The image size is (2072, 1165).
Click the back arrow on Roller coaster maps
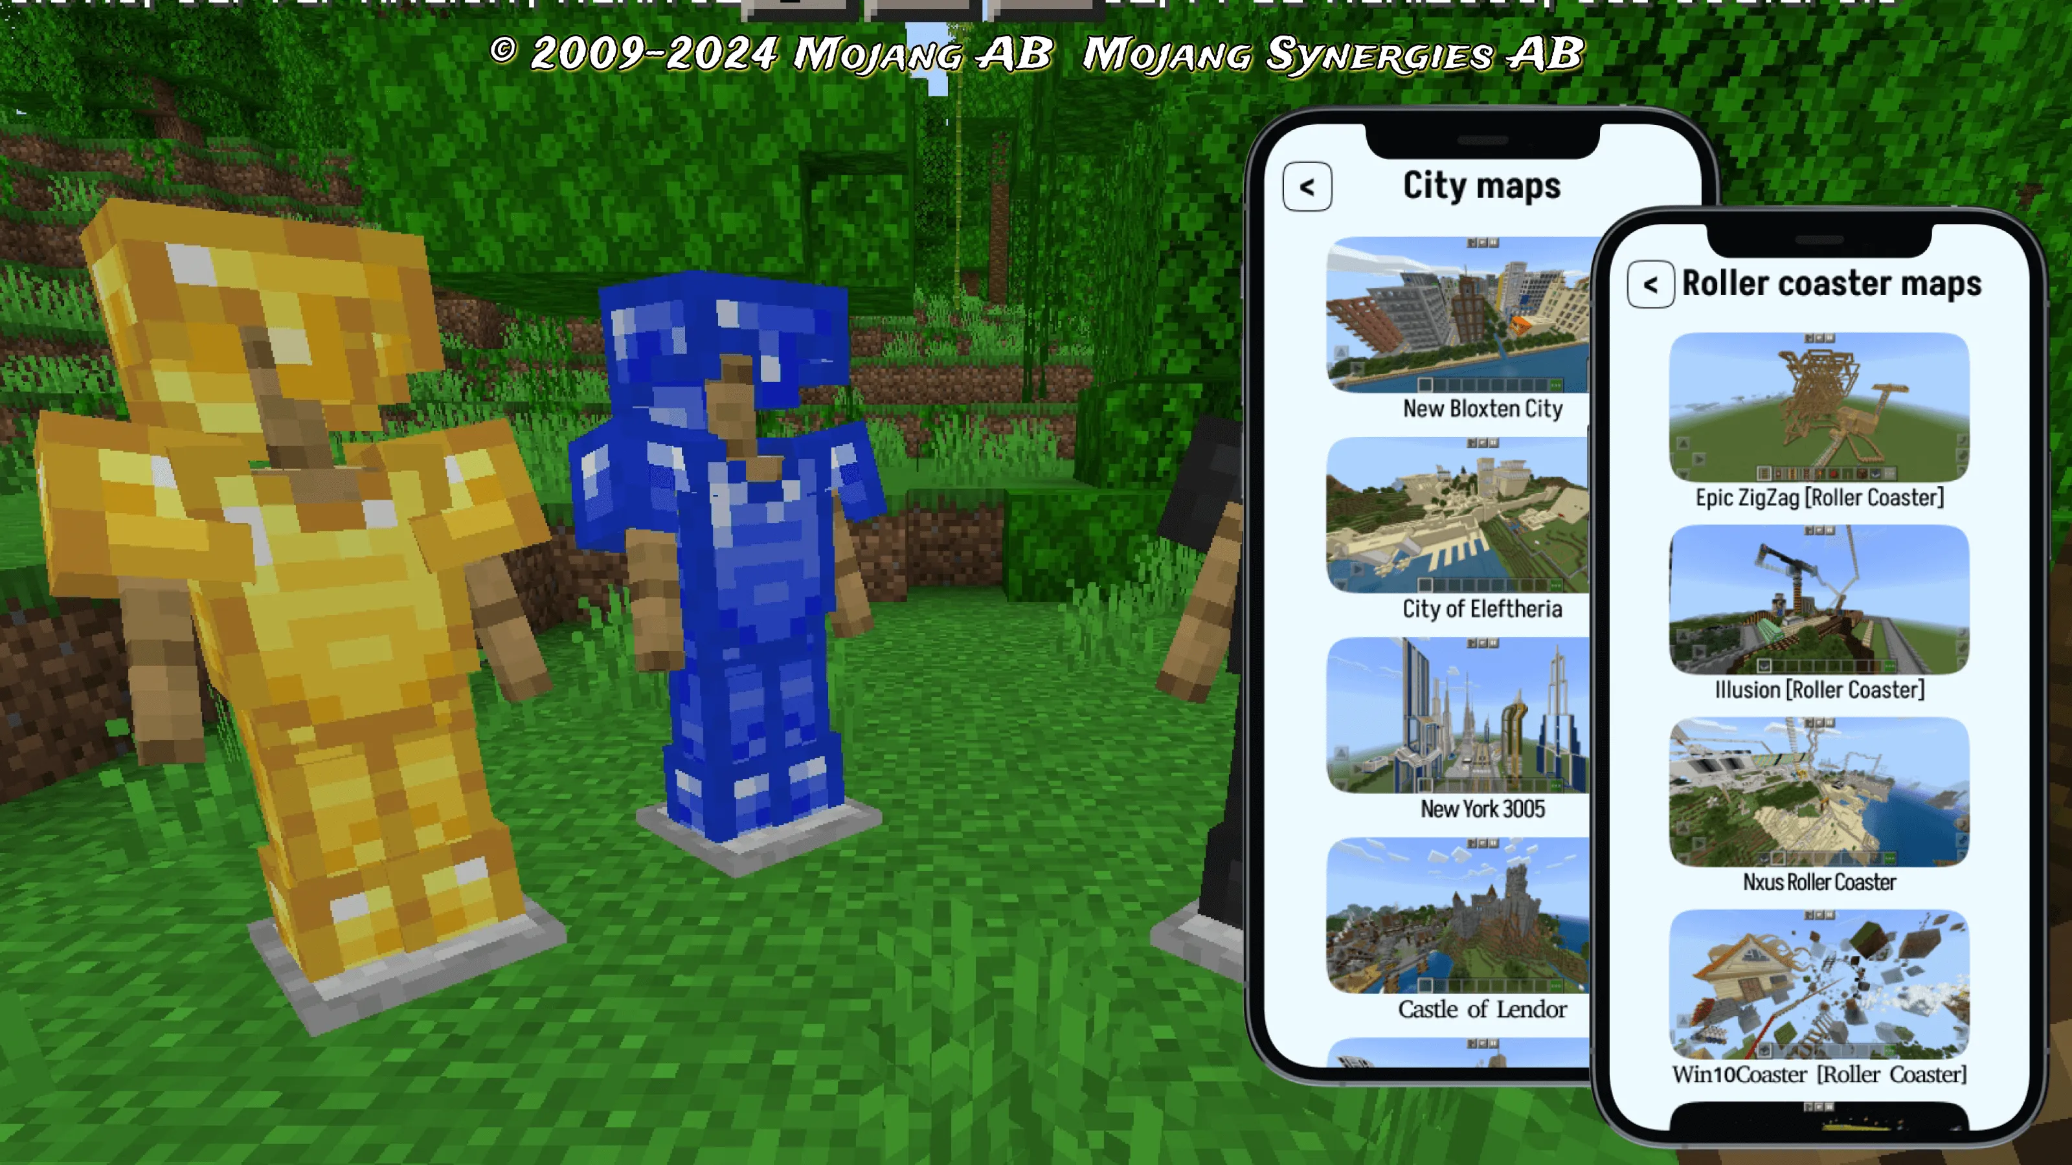[x=1648, y=283]
